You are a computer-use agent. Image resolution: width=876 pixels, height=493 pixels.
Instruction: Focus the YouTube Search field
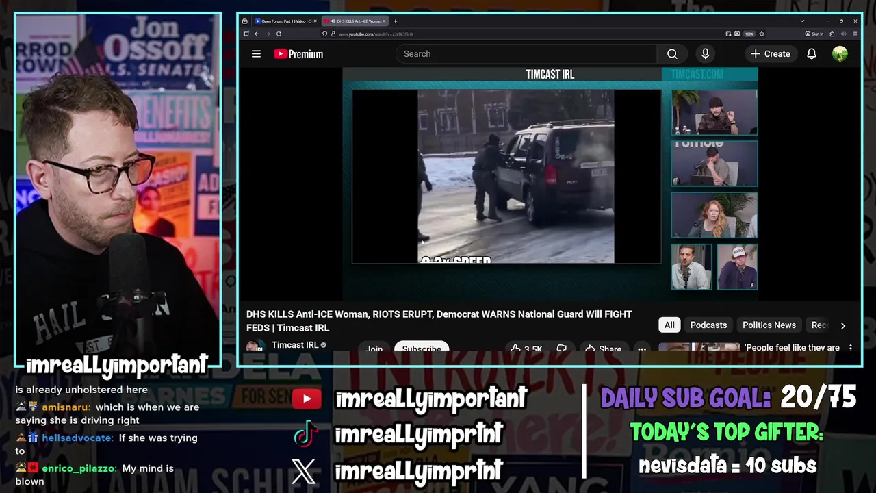tap(526, 54)
